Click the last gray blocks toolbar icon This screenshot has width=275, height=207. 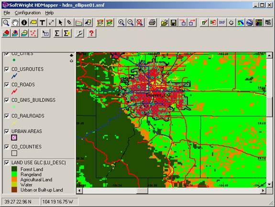click(x=268, y=22)
